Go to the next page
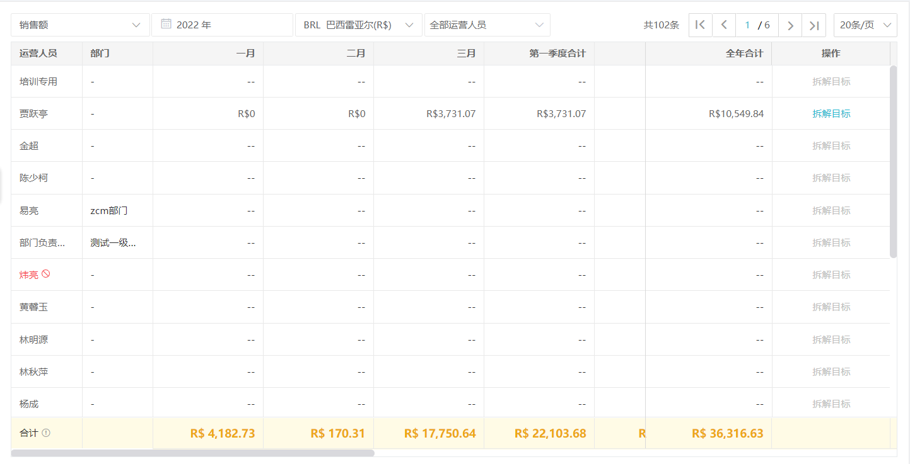910x464 pixels. pyautogui.click(x=790, y=25)
